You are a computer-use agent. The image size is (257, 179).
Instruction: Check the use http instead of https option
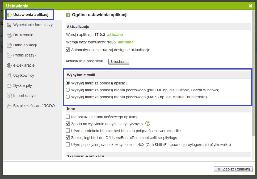[x=68, y=131]
